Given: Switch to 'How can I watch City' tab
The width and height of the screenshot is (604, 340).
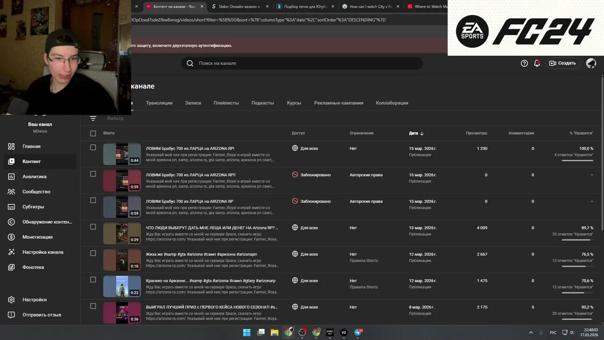Looking at the screenshot, I should [371, 7].
